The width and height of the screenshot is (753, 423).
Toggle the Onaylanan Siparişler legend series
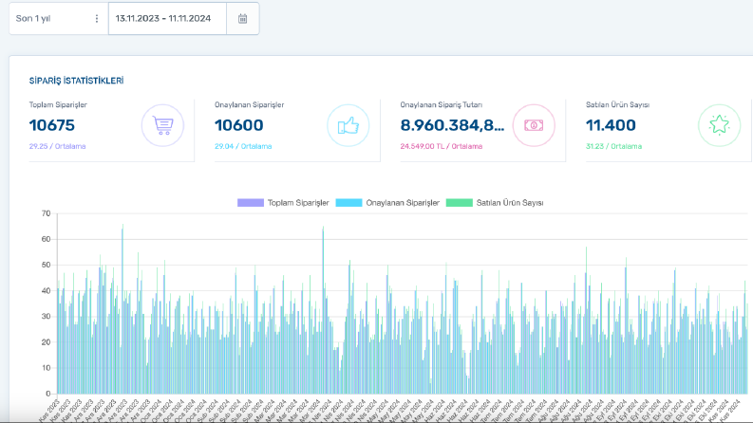point(387,203)
